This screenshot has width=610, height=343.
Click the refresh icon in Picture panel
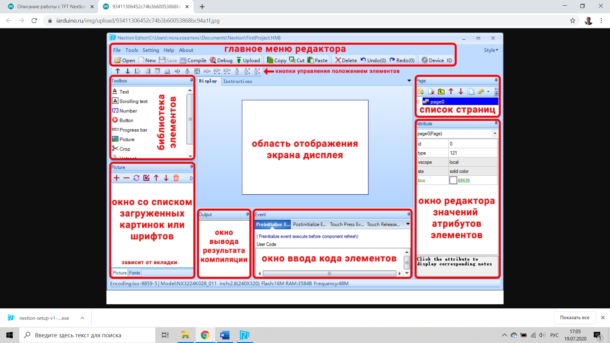tap(136, 178)
